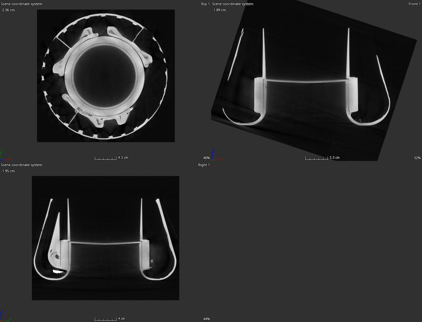Click the "Top 1" view label

[205, 4]
